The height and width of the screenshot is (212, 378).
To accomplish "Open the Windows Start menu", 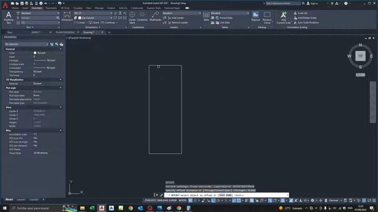I will 5,208.
